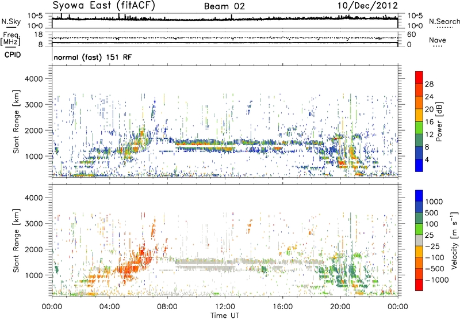
Task: Click the 'normal (fast) 151 RF' mode text
Action: [x=93, y=57]
